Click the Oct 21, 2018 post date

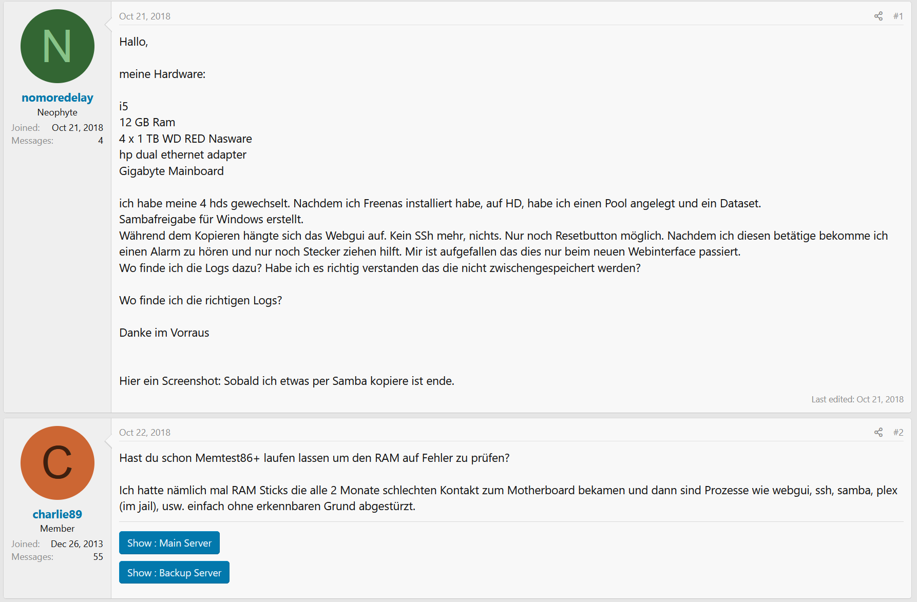point(145,16)
